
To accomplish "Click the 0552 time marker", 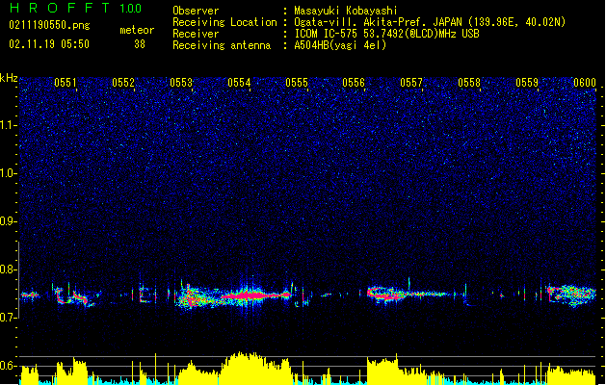I will tap(123, 83).
